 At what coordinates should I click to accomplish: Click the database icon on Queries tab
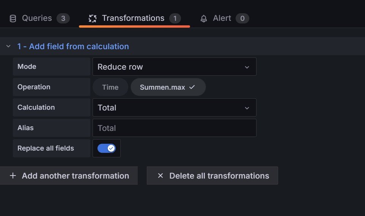coord(13,19)
